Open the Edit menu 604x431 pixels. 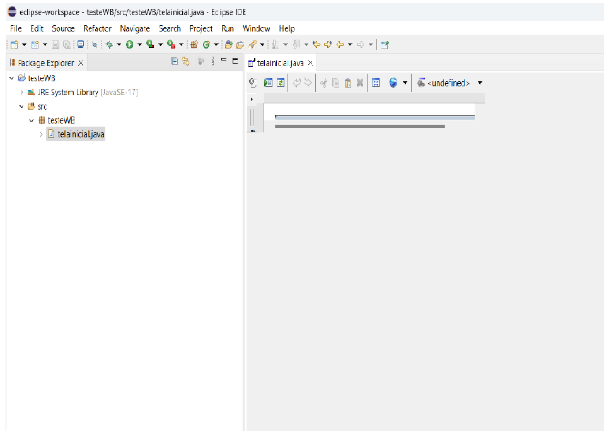click(37, 28)
